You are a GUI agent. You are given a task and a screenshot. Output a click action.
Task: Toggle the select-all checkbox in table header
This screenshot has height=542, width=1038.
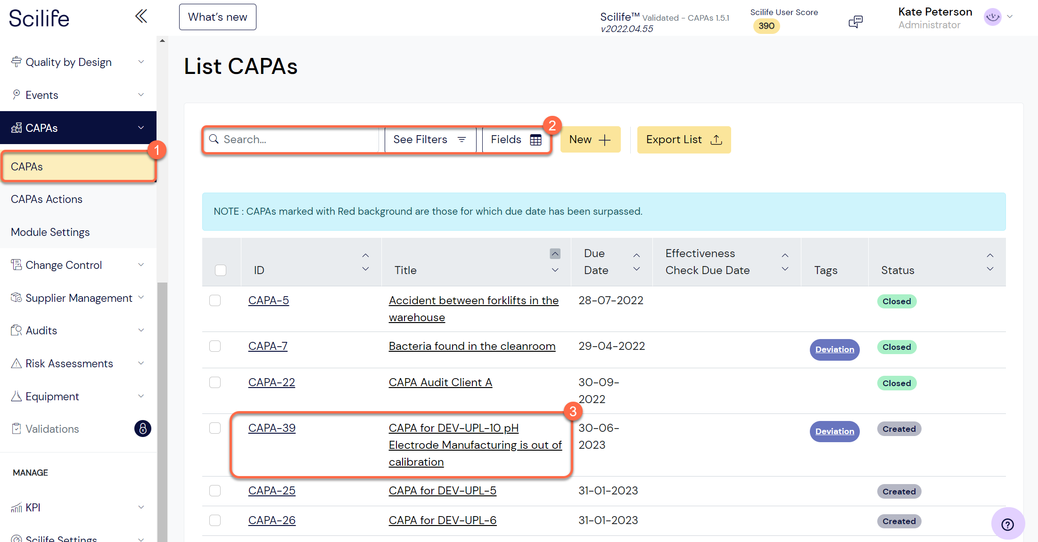click(221, 270)
